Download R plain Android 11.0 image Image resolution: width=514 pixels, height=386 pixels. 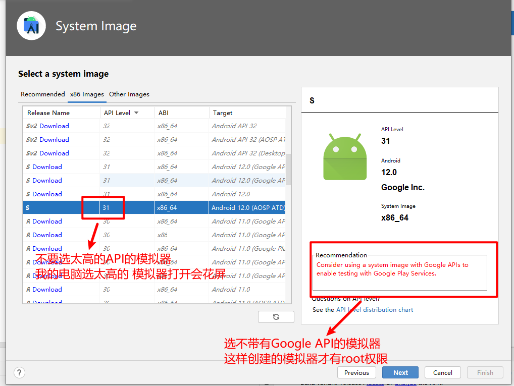point(47,290)
